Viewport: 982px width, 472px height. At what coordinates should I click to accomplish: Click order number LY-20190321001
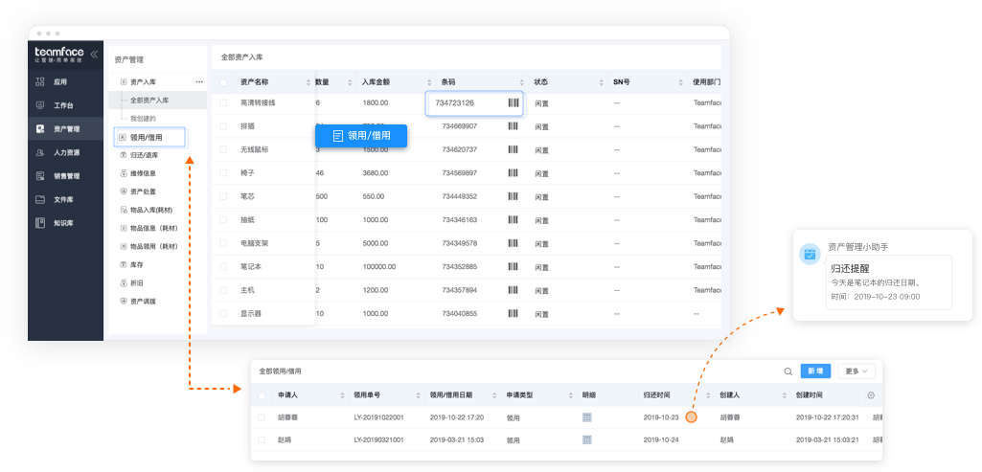pos(378,440)
